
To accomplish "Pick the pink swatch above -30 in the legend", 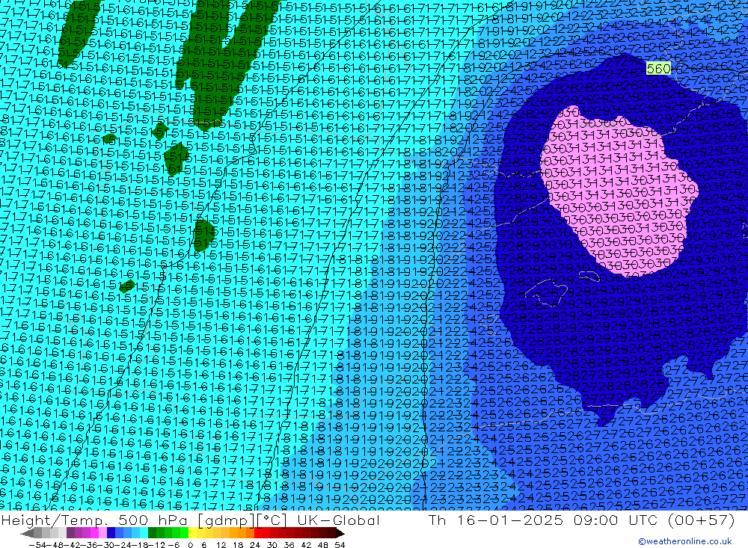I will (x=102, y=533).
